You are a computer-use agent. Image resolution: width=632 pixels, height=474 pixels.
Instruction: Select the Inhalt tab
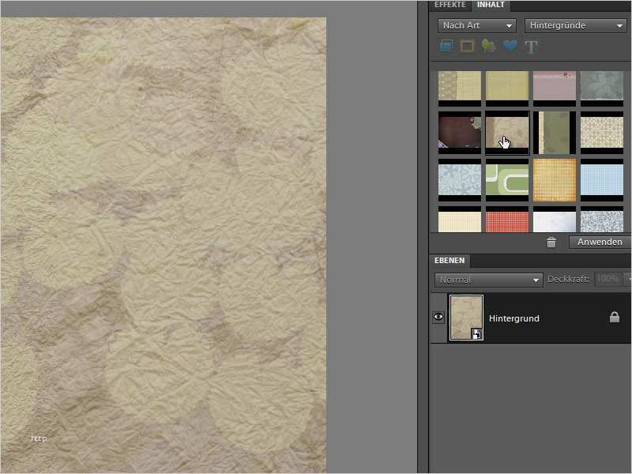pos(491,5)
